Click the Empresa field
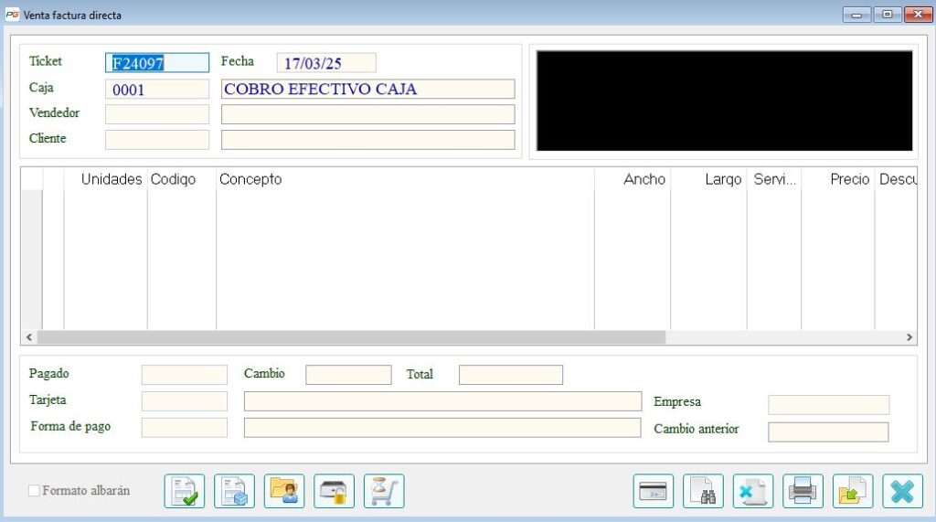This screenshot has height=522, width=936. pos(828,404)
